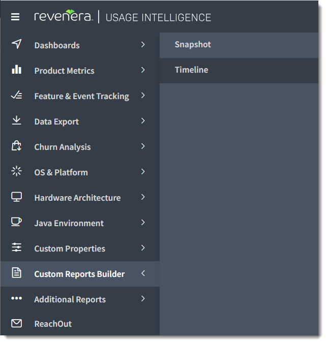This screenshot has width=326, height=343.
Task: Click the Product Metrics bar chart icon
Action: (16, 70)
